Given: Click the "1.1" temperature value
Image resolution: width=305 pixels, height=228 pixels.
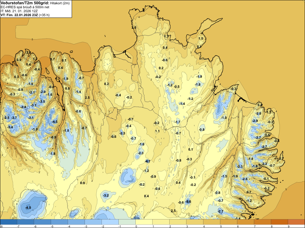Looking at the screenshot, I should click(x=157, y=131).
